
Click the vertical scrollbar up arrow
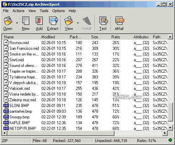click(170, 37)
